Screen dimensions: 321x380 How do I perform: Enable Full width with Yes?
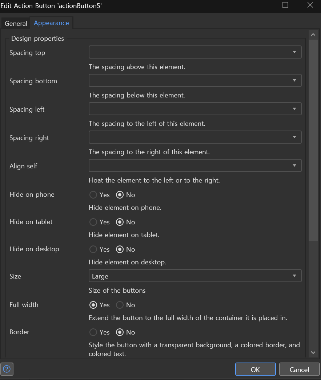pos(93,305)
